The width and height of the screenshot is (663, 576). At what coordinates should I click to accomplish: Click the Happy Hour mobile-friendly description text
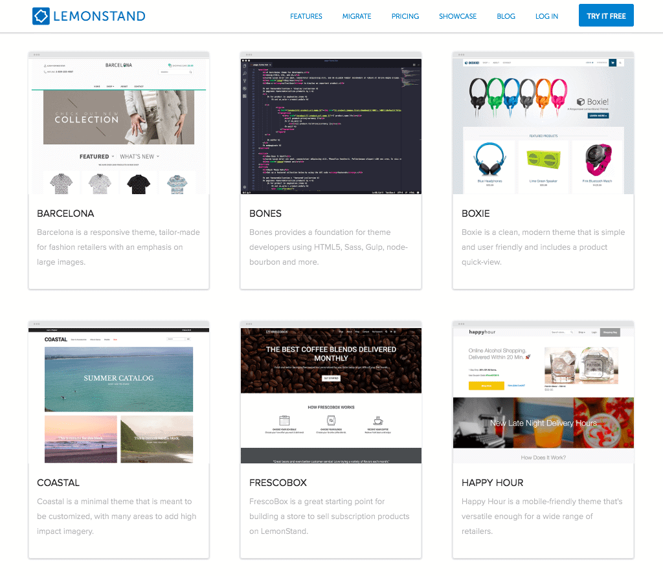tap(542, 516)
